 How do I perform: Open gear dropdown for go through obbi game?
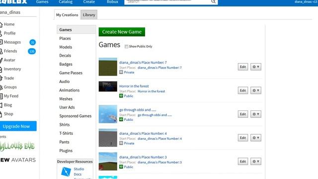tap(256, 114)
